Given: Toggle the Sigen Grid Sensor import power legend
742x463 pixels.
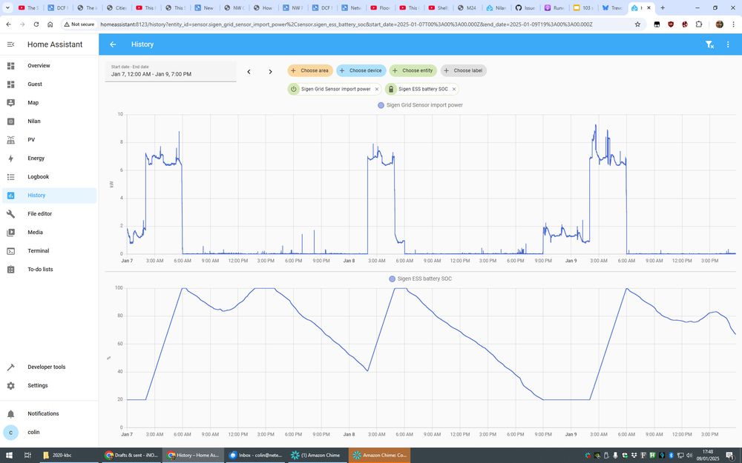Looking at the screenshot, I should coord(420,105).
